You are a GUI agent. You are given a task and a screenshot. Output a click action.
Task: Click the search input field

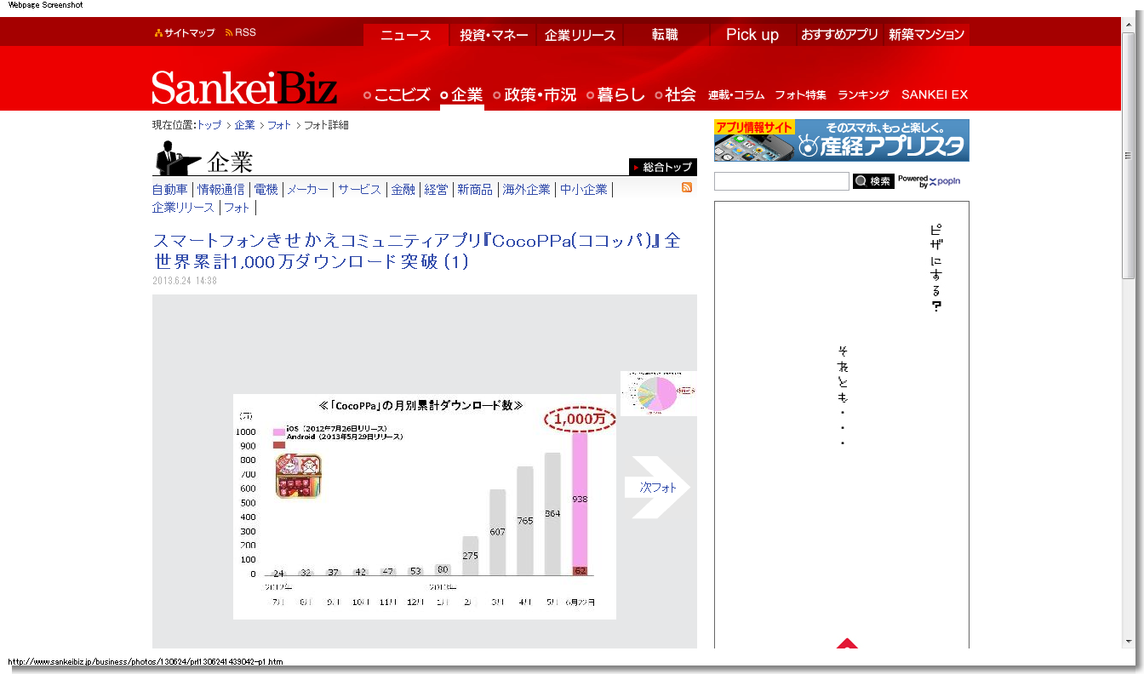(781, 181)
